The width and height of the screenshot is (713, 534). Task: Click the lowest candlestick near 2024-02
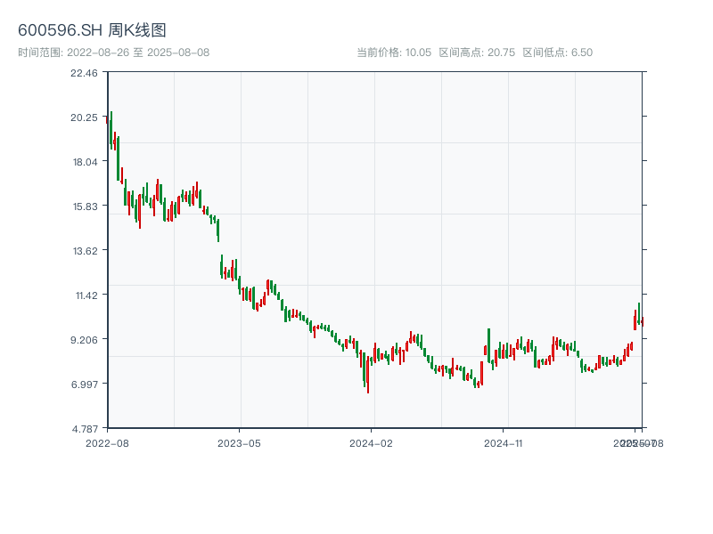coord(367,377)
